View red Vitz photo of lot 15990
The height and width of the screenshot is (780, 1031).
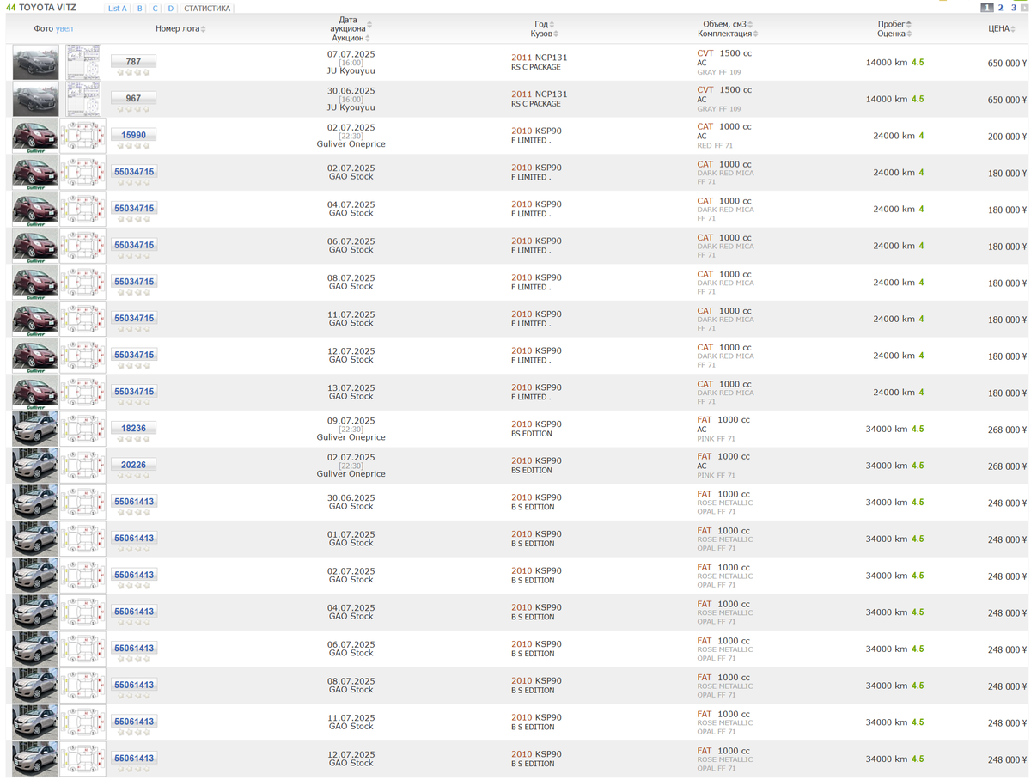[x=35, y=136]
